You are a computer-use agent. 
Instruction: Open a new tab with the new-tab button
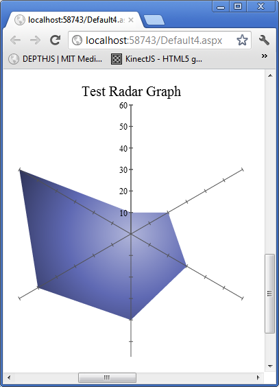click(x=154, y=20)
